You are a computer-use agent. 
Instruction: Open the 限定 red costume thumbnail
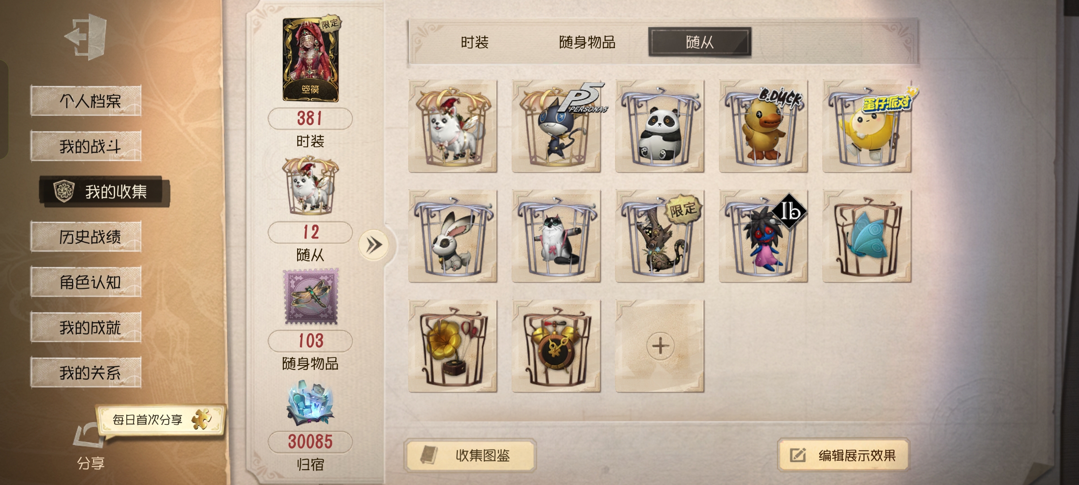click(311, 59)
